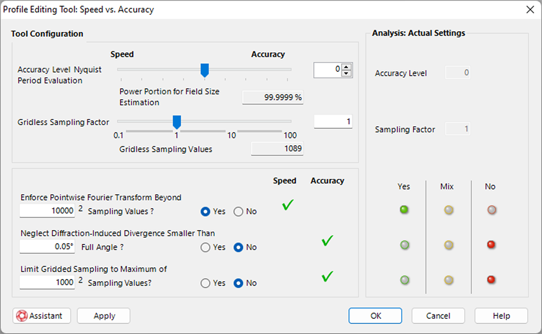Click the 10000 sampling values input field
The width and height of the screenshot is (542, 334).
(x=47, y=211)
